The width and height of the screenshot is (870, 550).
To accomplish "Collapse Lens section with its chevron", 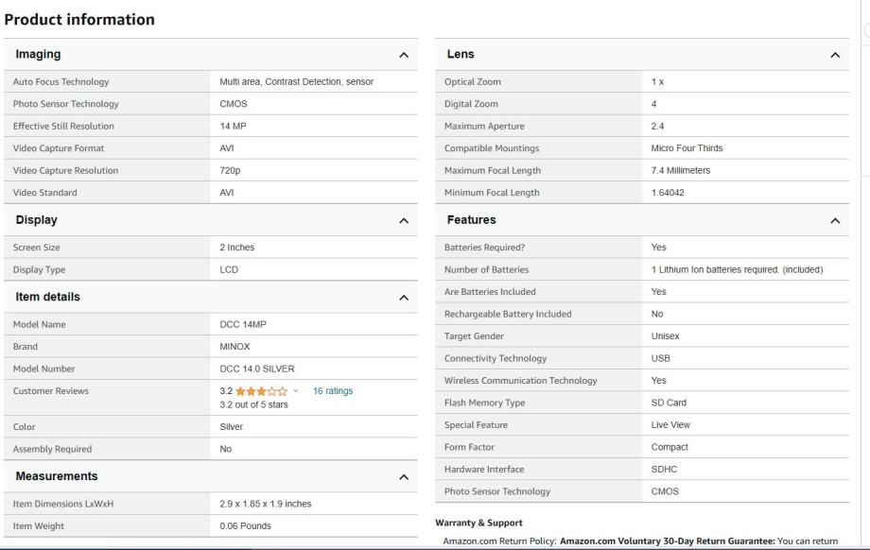I will [834, 56].
